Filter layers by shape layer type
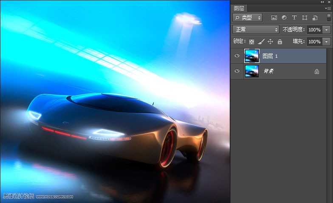 pyautogui.click(x=305, y=18)
